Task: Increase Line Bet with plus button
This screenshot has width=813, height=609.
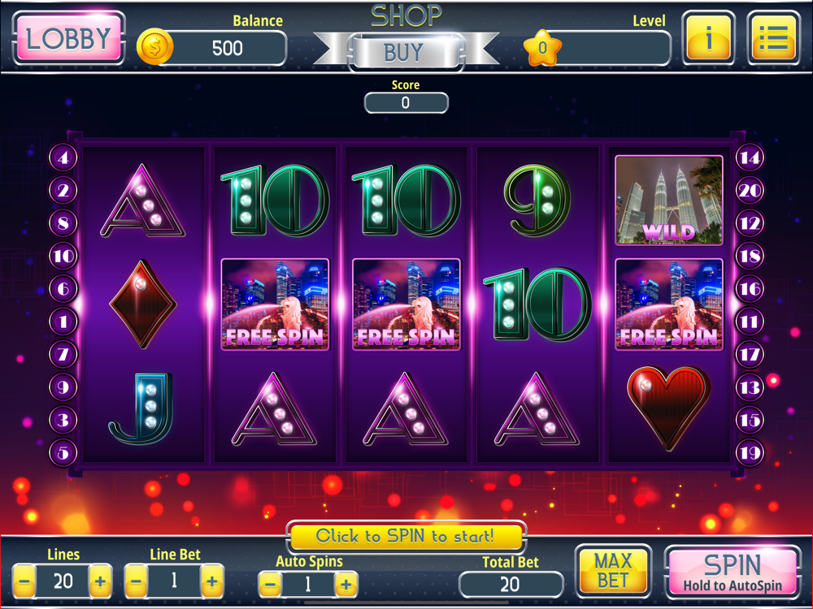Action: [x=212, y=581]
